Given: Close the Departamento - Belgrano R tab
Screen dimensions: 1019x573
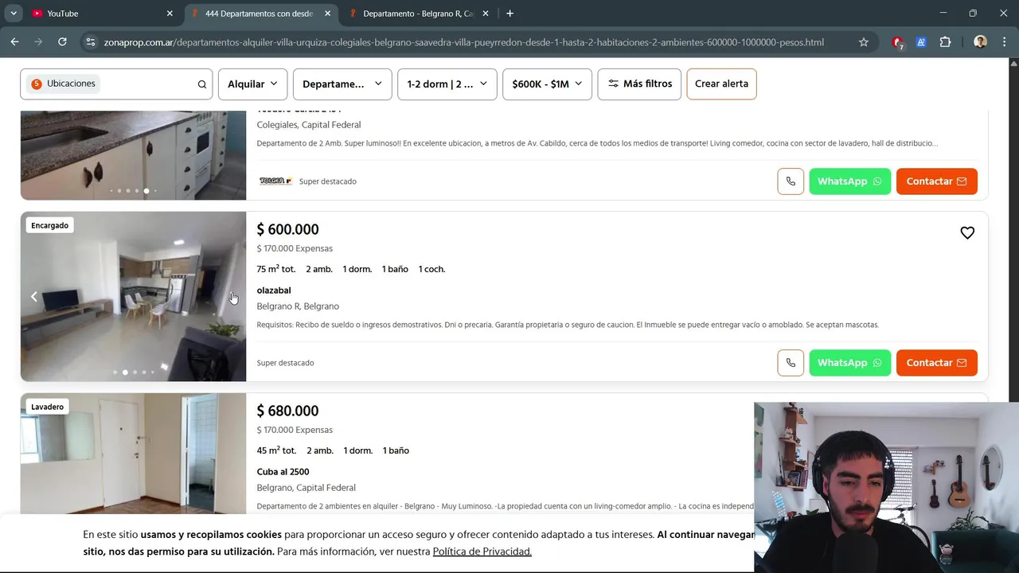Looking at the screenshot, I should [x=485, y=14].
